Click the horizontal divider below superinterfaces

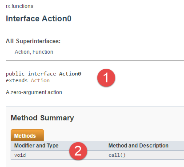click(95, 60)
